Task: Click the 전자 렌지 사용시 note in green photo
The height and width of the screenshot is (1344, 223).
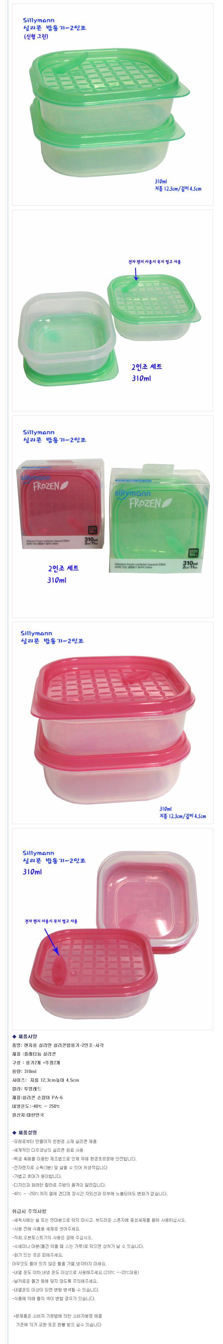Action: [154, 261]
